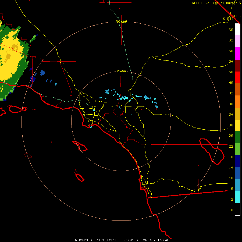This screenshot has width=242, height=242.
Task: Click the dark green legend swatch
Action: click(237, 137)
